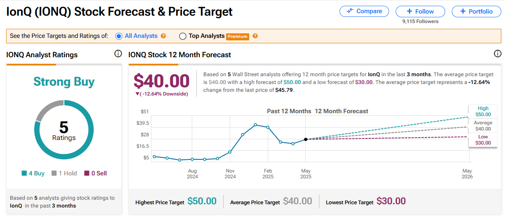The image size is (505, 217).
Task: Click the gray Hold legend square
Action: [x=54, y=173]
